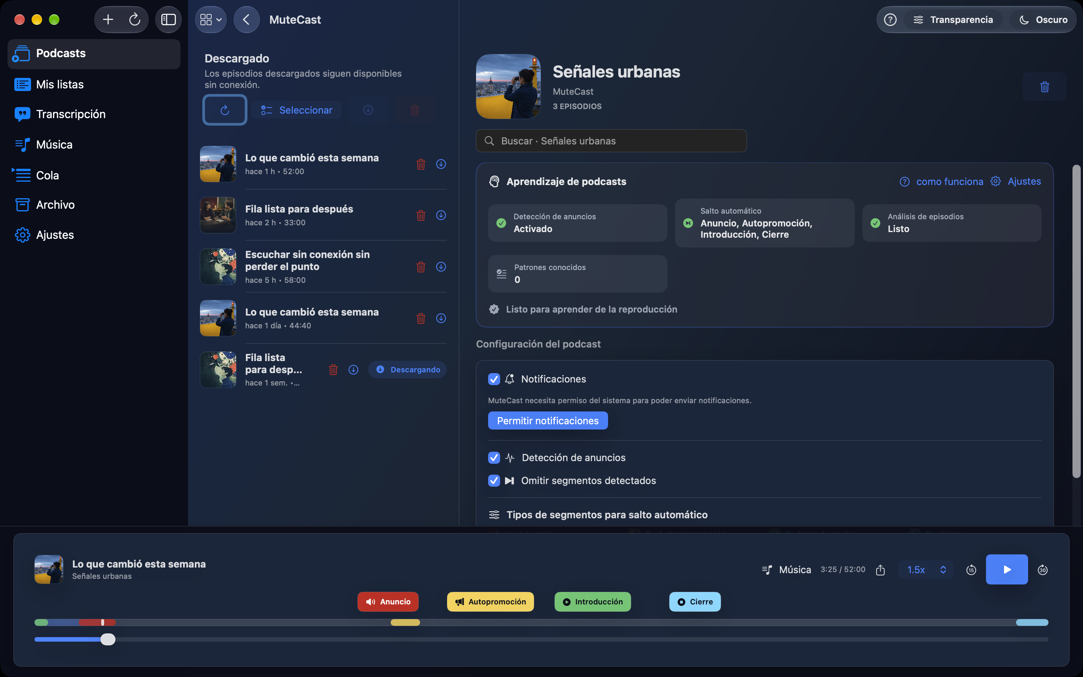Open the grid view dropdown
This screenshot has height=677, width=1083.
click(x=211, y=20)
